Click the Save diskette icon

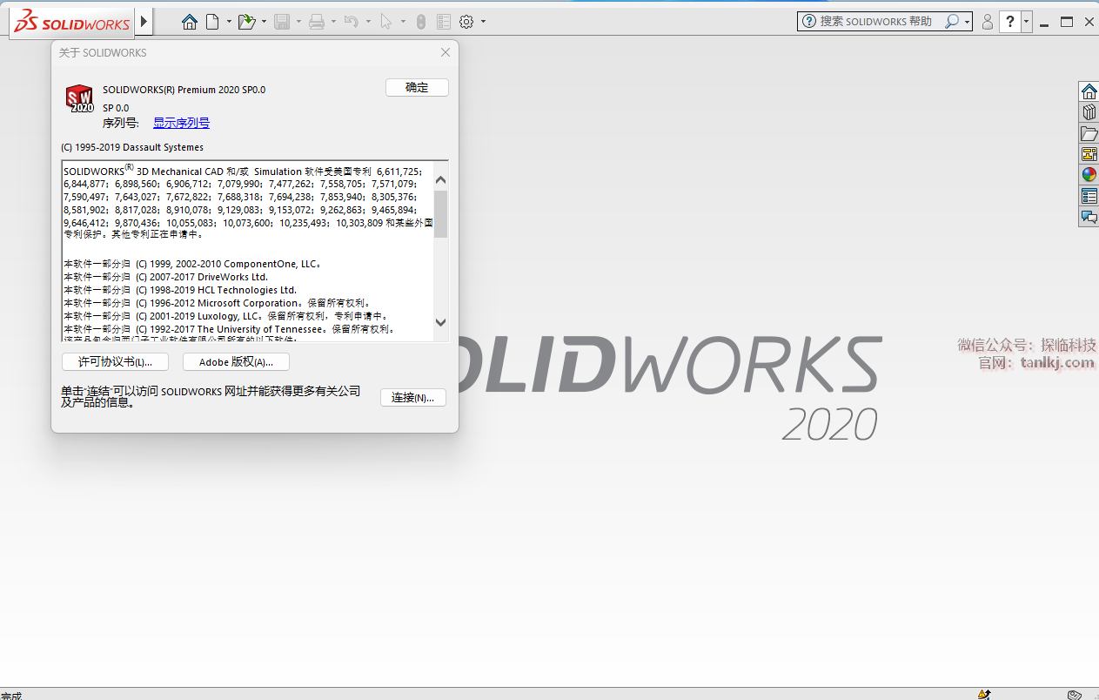[282, 22]
